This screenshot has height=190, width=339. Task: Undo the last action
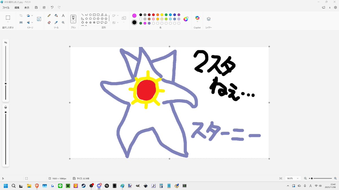(52, 8)
